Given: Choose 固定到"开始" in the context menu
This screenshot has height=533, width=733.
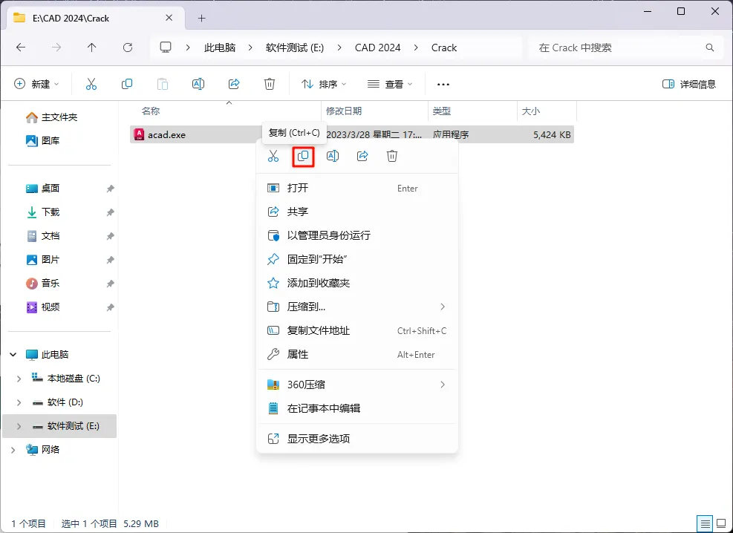Looking at the screenshot, I should 357,259.
